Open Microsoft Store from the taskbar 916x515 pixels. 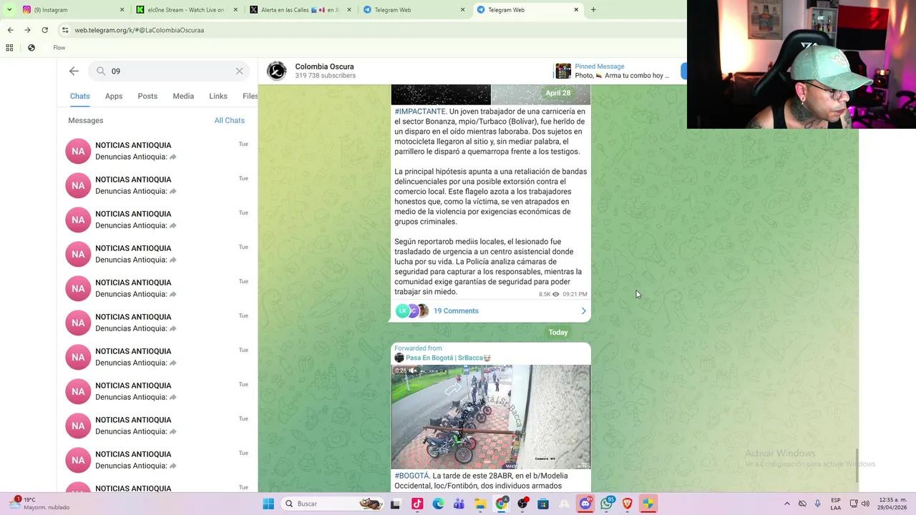click(x=543, y=504)
